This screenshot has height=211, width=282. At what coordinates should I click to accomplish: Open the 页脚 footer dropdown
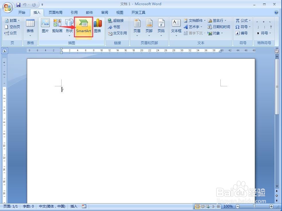coord(149,28)
